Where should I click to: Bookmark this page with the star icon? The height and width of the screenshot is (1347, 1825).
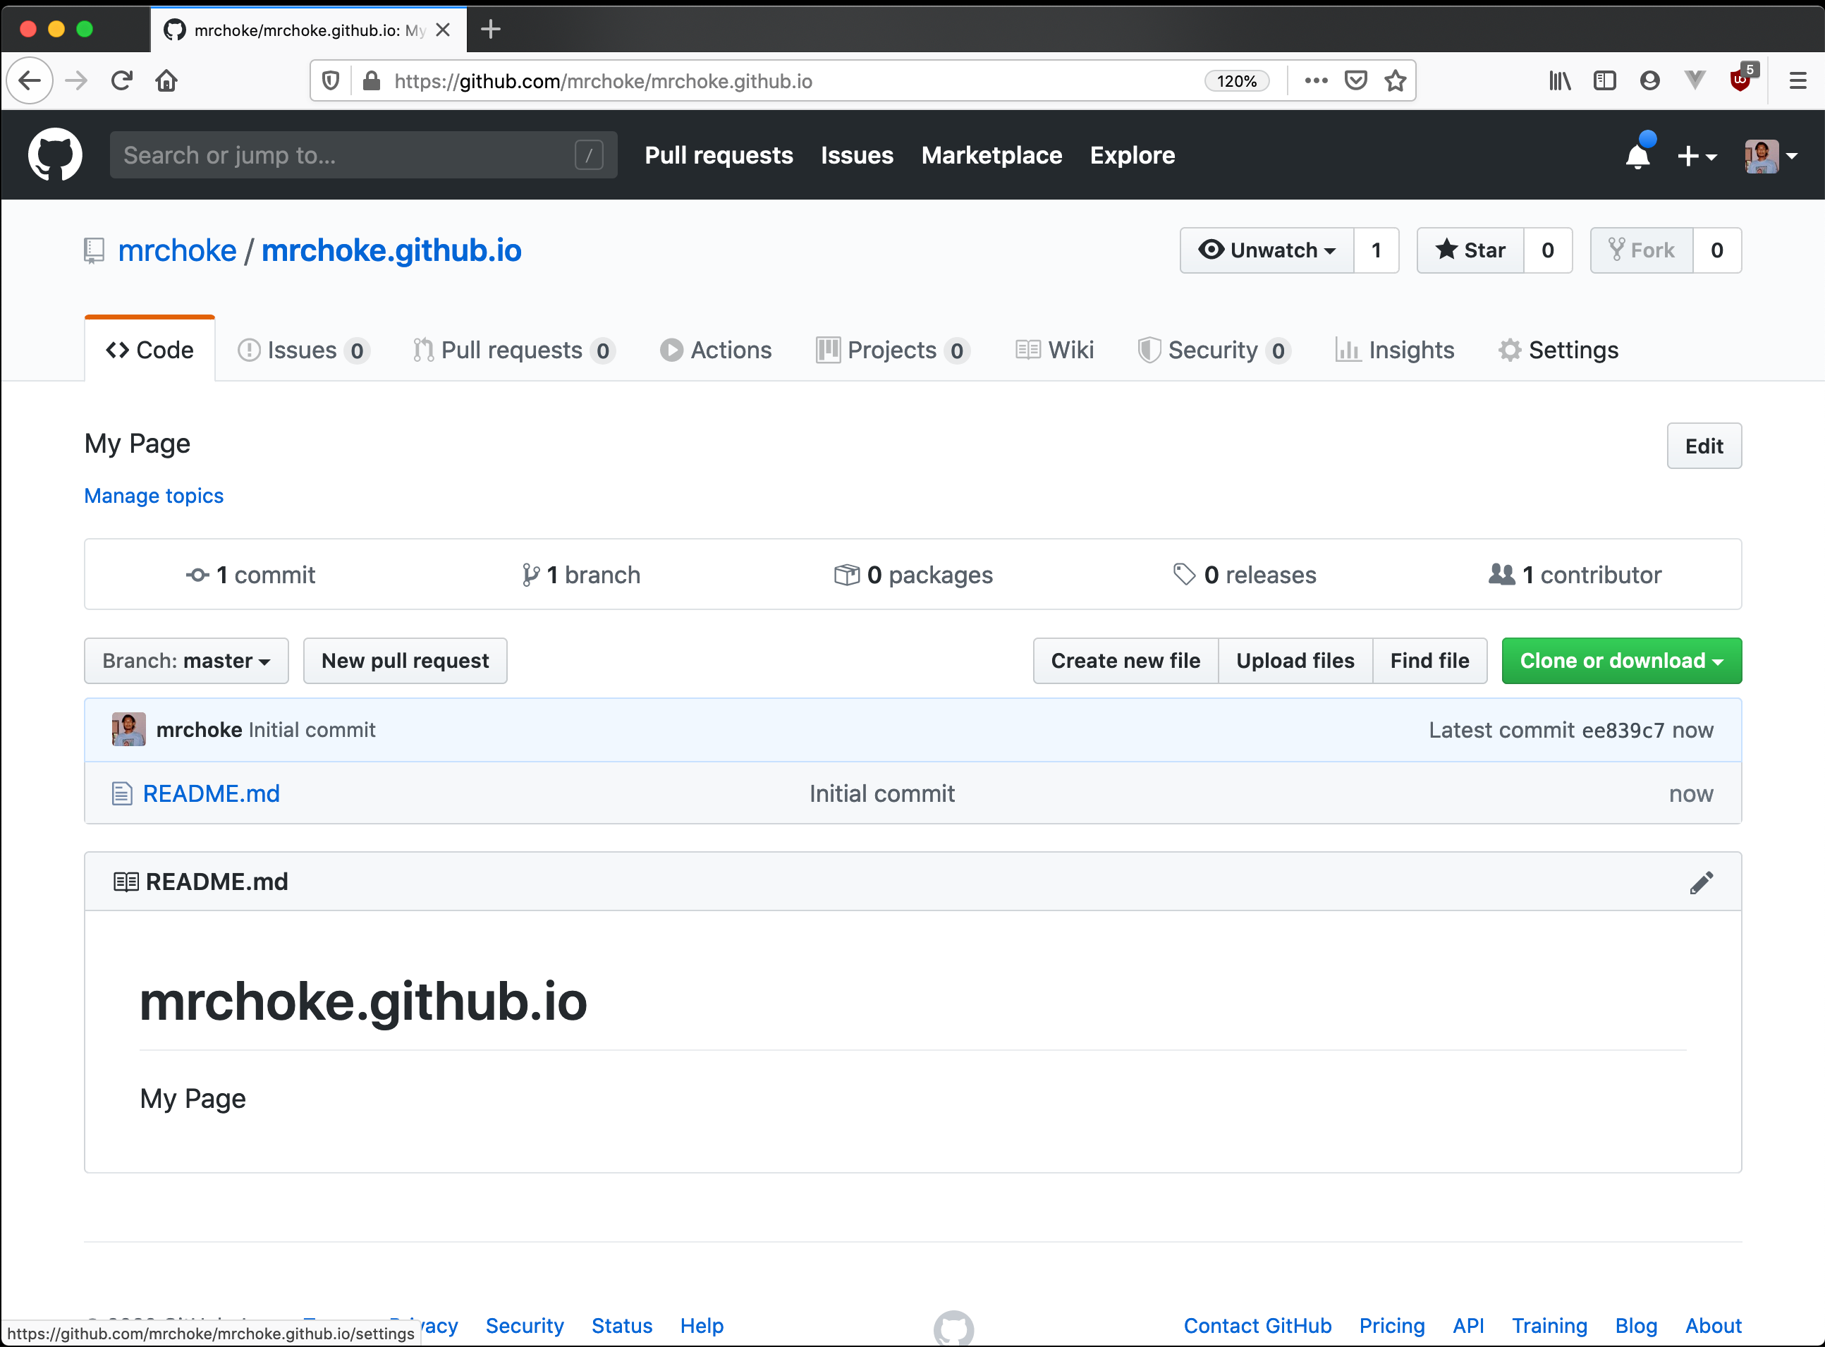pyautogui.click(x=1396, y=80)
